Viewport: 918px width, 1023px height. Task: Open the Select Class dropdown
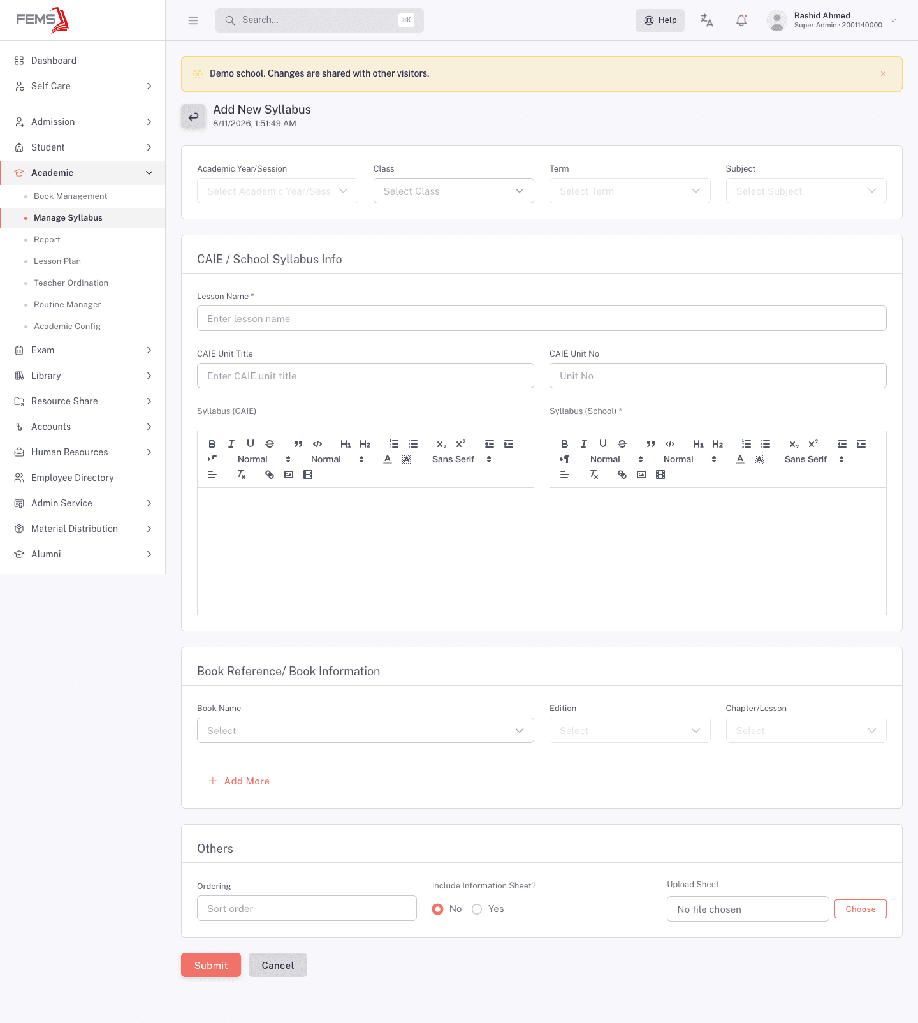pos(454,191)
